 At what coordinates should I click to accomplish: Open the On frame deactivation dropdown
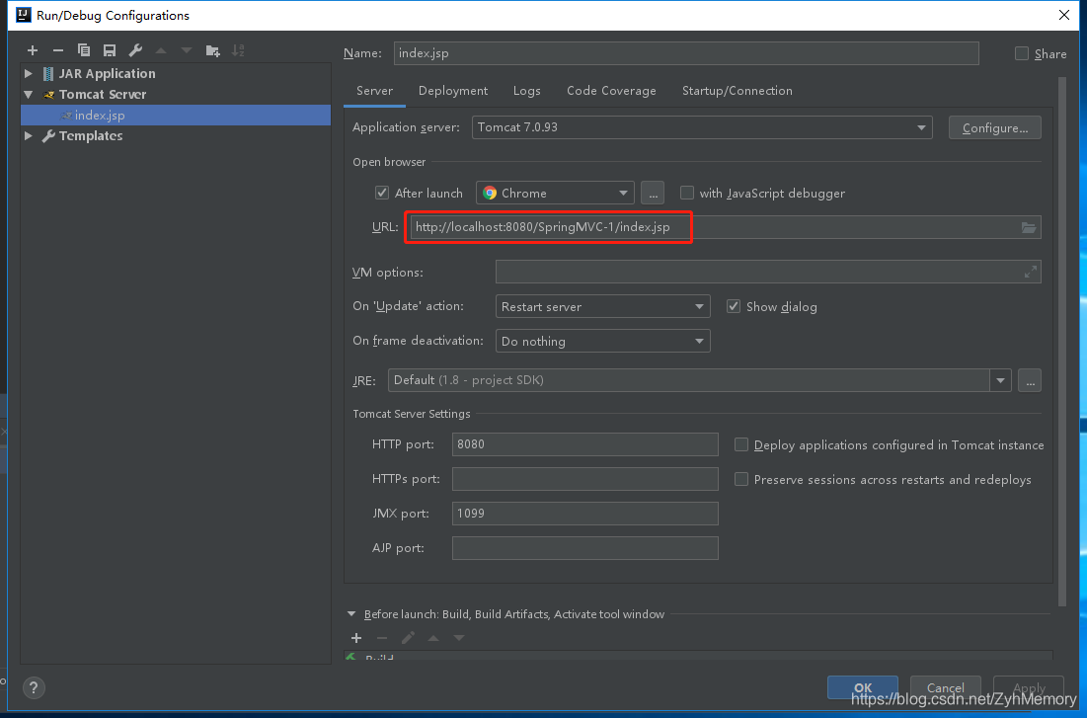click(x=602, y=342)
